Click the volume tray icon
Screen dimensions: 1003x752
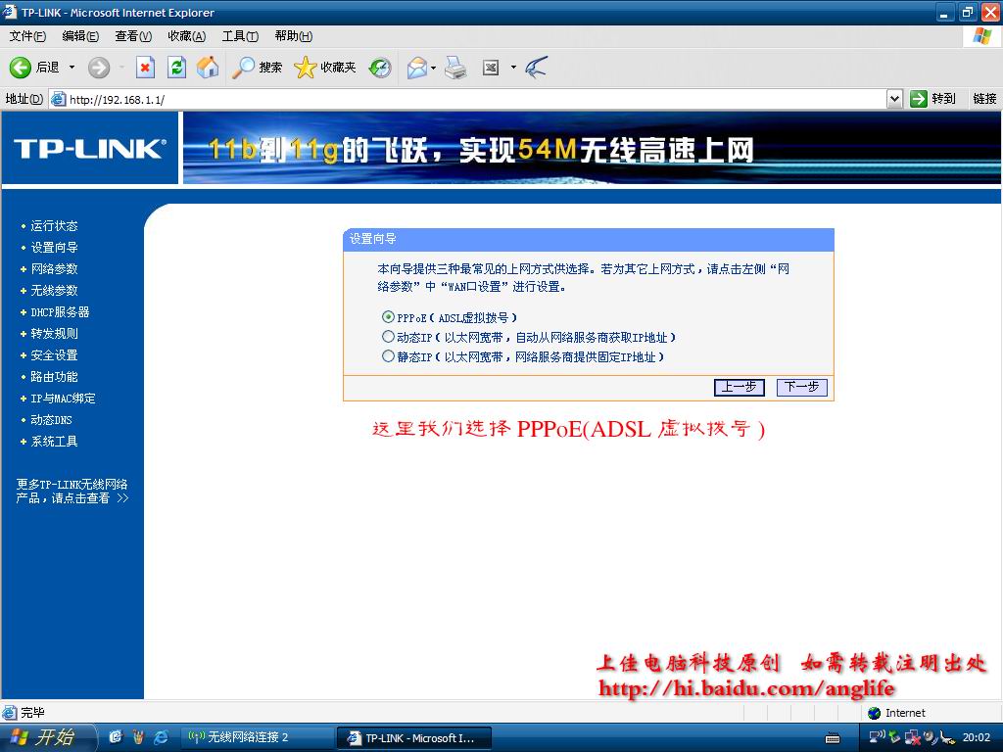click(931, 737)
